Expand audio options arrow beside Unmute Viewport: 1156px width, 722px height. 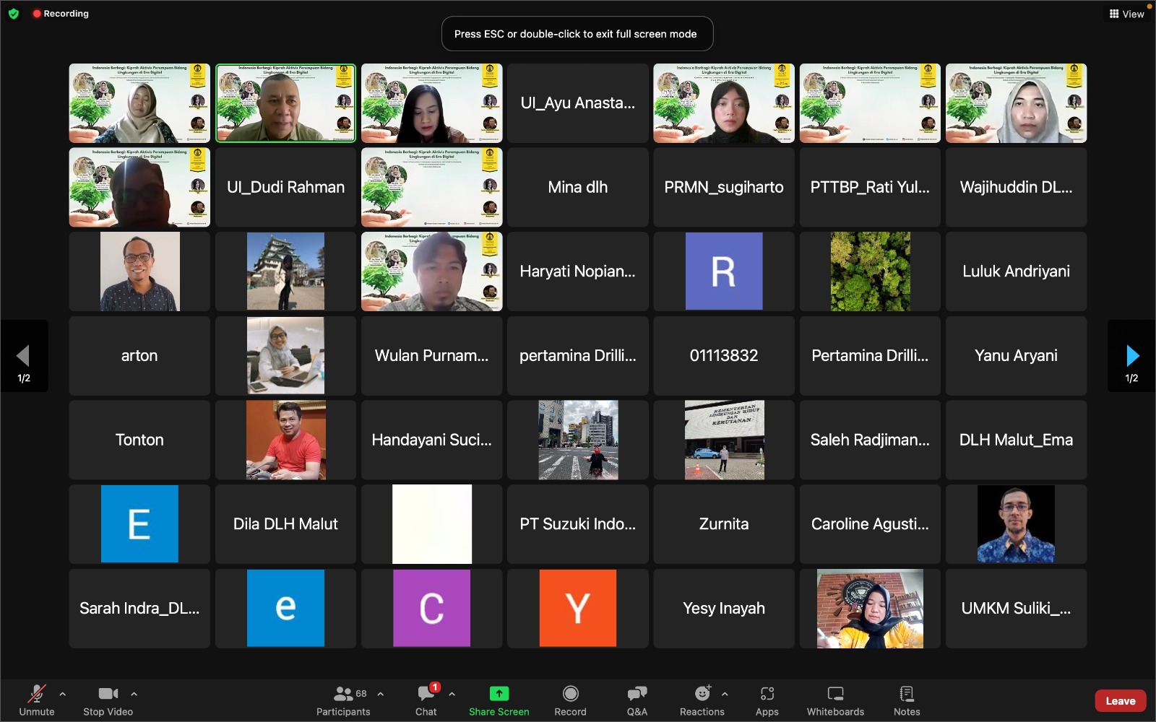click(x=63, y=694)
